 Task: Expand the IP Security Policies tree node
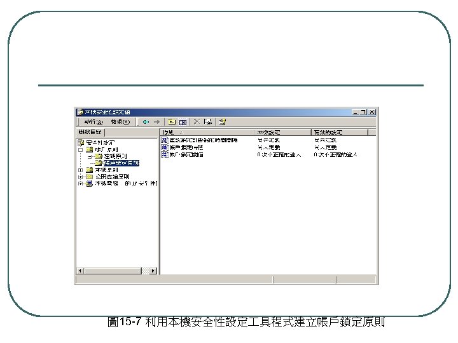81,184
